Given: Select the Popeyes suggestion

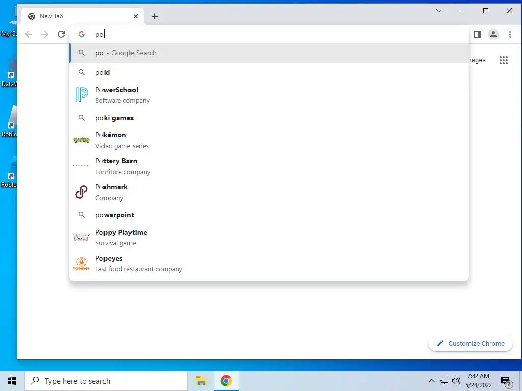Looking at the screenshot, I should tap(269, 263).
